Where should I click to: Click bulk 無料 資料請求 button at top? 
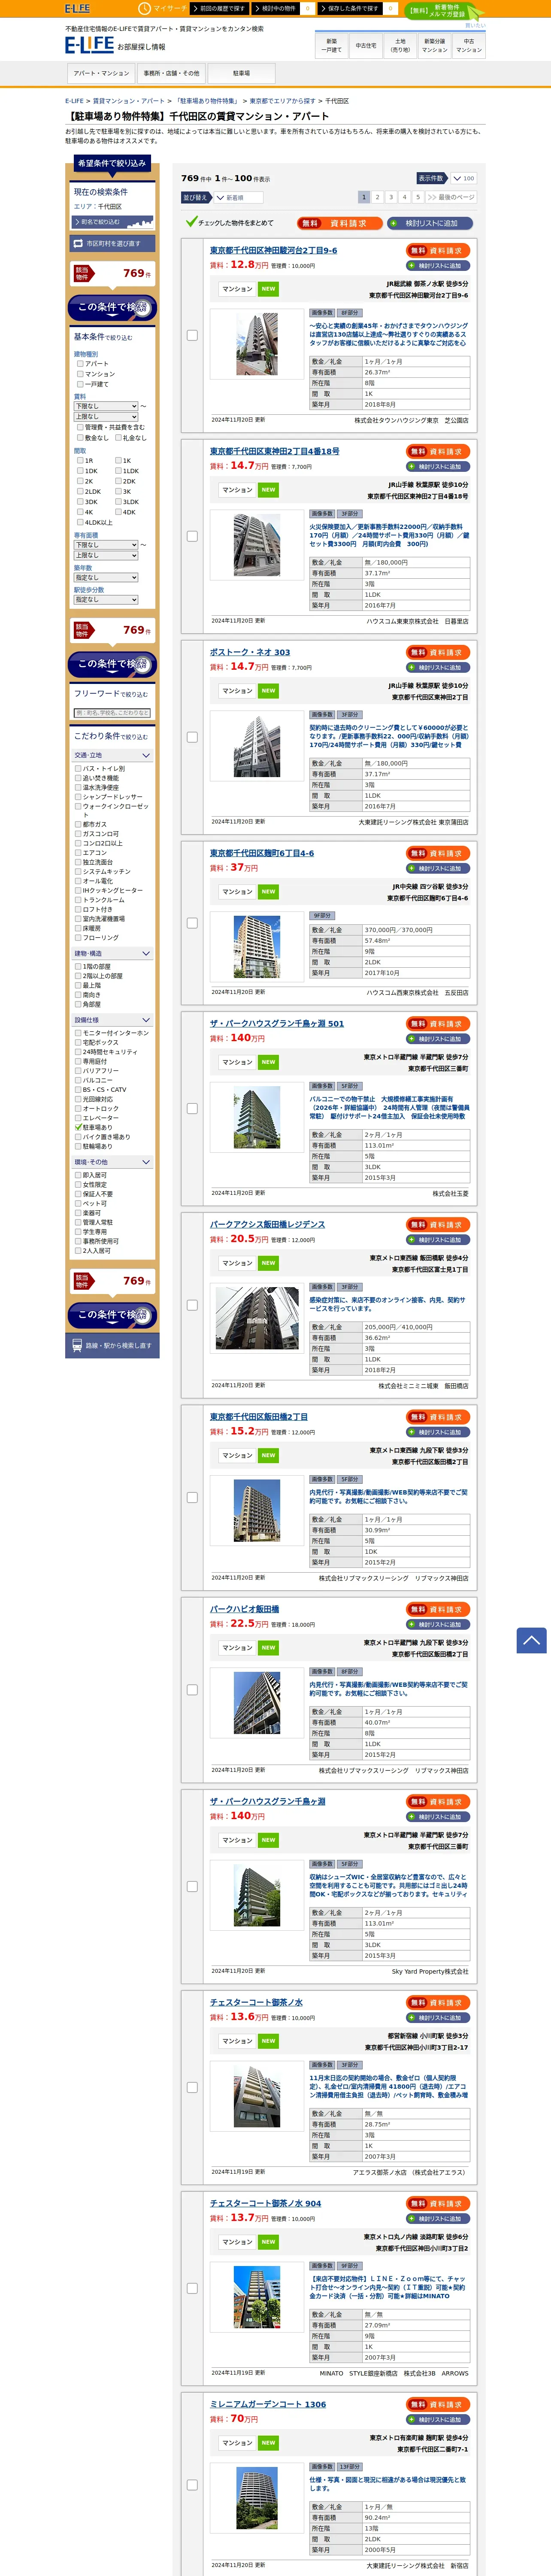click(339, 223)
